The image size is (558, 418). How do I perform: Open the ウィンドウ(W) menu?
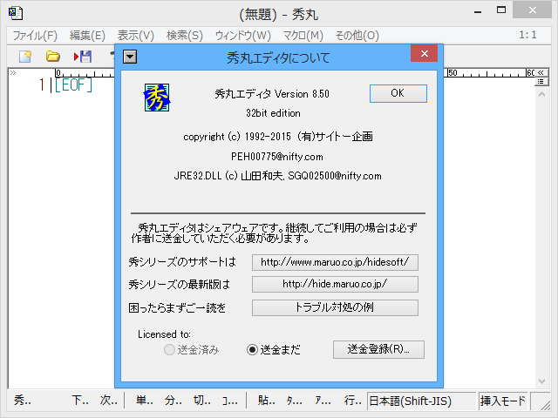pos(242,36)
